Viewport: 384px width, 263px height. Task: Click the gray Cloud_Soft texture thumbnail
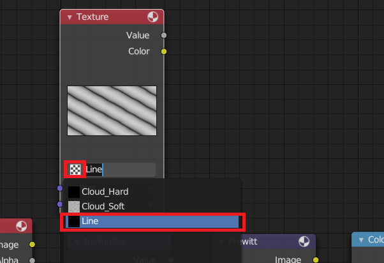click(x=74, y=206)
